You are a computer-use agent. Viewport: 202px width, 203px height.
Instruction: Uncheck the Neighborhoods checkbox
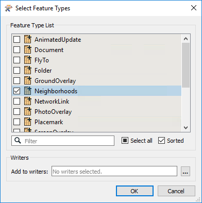16,91
